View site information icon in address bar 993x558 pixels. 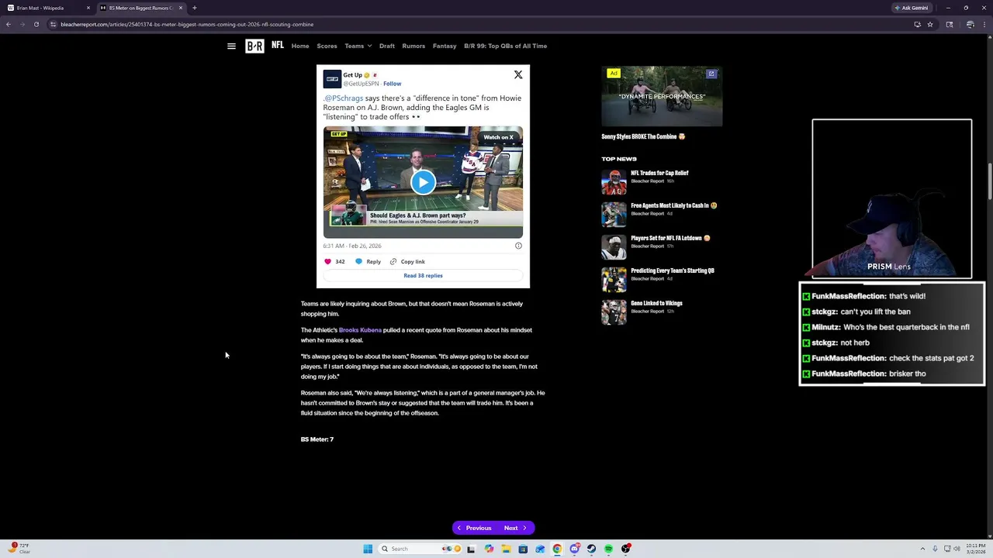click(x=53, y=24)
